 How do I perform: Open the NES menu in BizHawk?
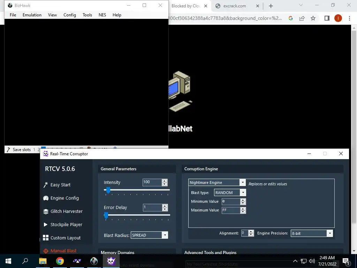102,15
